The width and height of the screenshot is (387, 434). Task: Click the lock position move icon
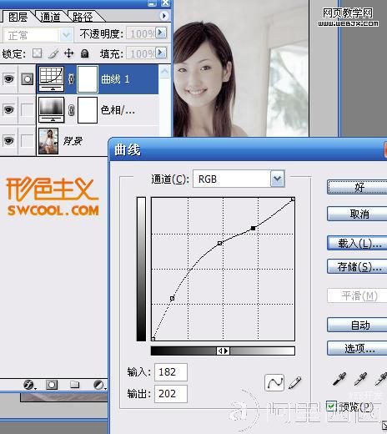click(x=68, y=53)
